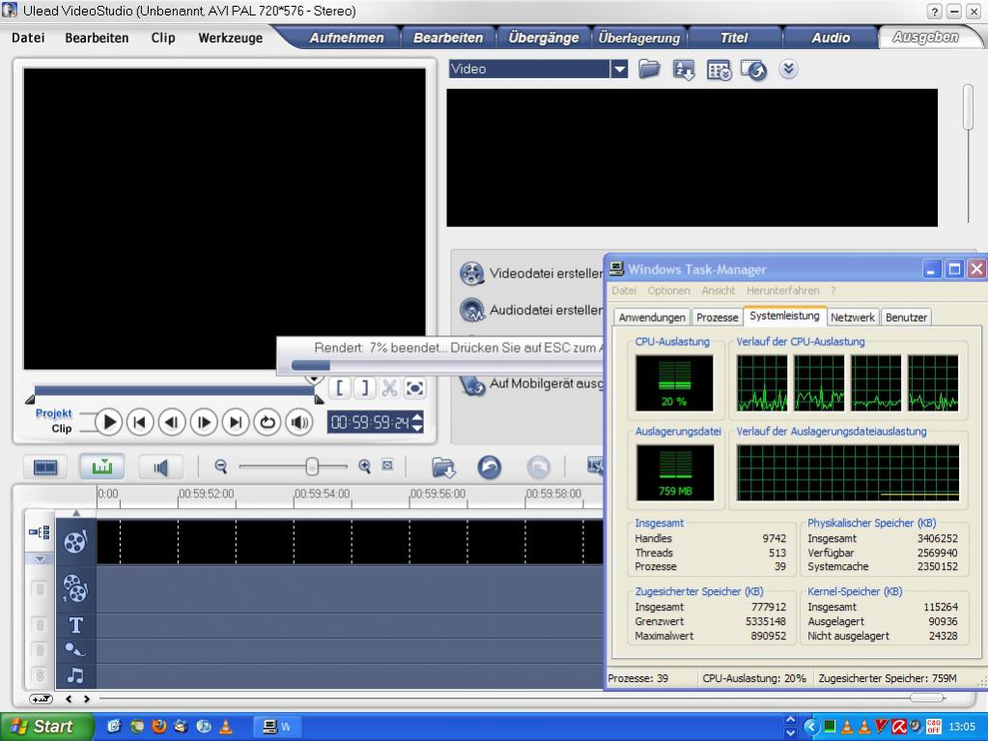Select the video track icon
The image size is (988, 741).
[75, 541]
